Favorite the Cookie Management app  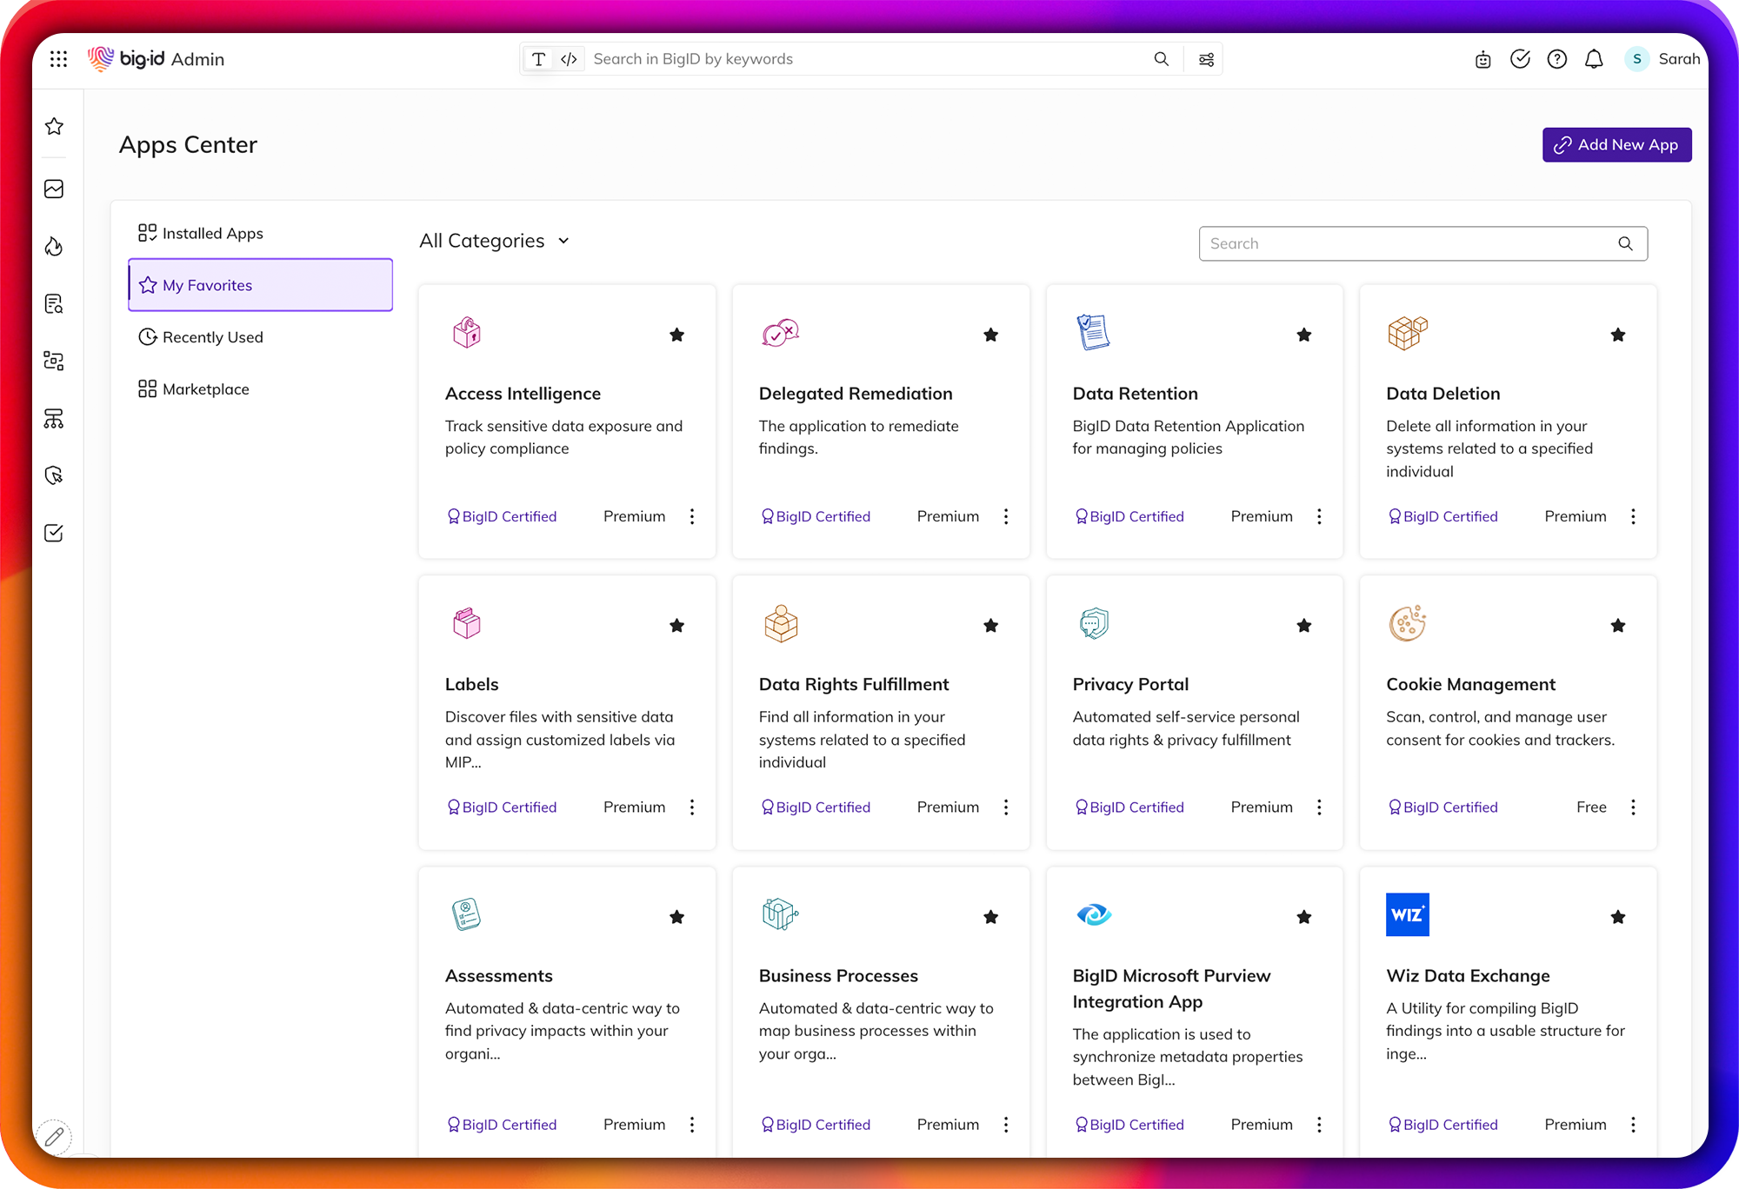1617,625
